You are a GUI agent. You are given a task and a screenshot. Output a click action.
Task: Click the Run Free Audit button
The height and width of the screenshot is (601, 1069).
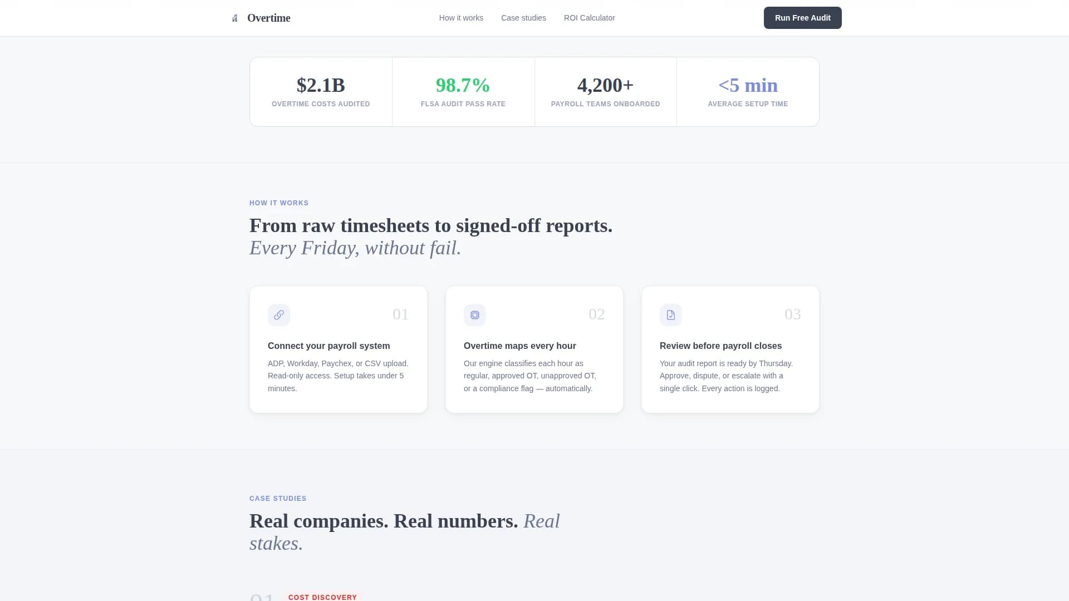point(802,18)
